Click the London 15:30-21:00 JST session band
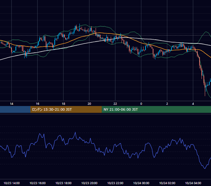 [66, 109]
